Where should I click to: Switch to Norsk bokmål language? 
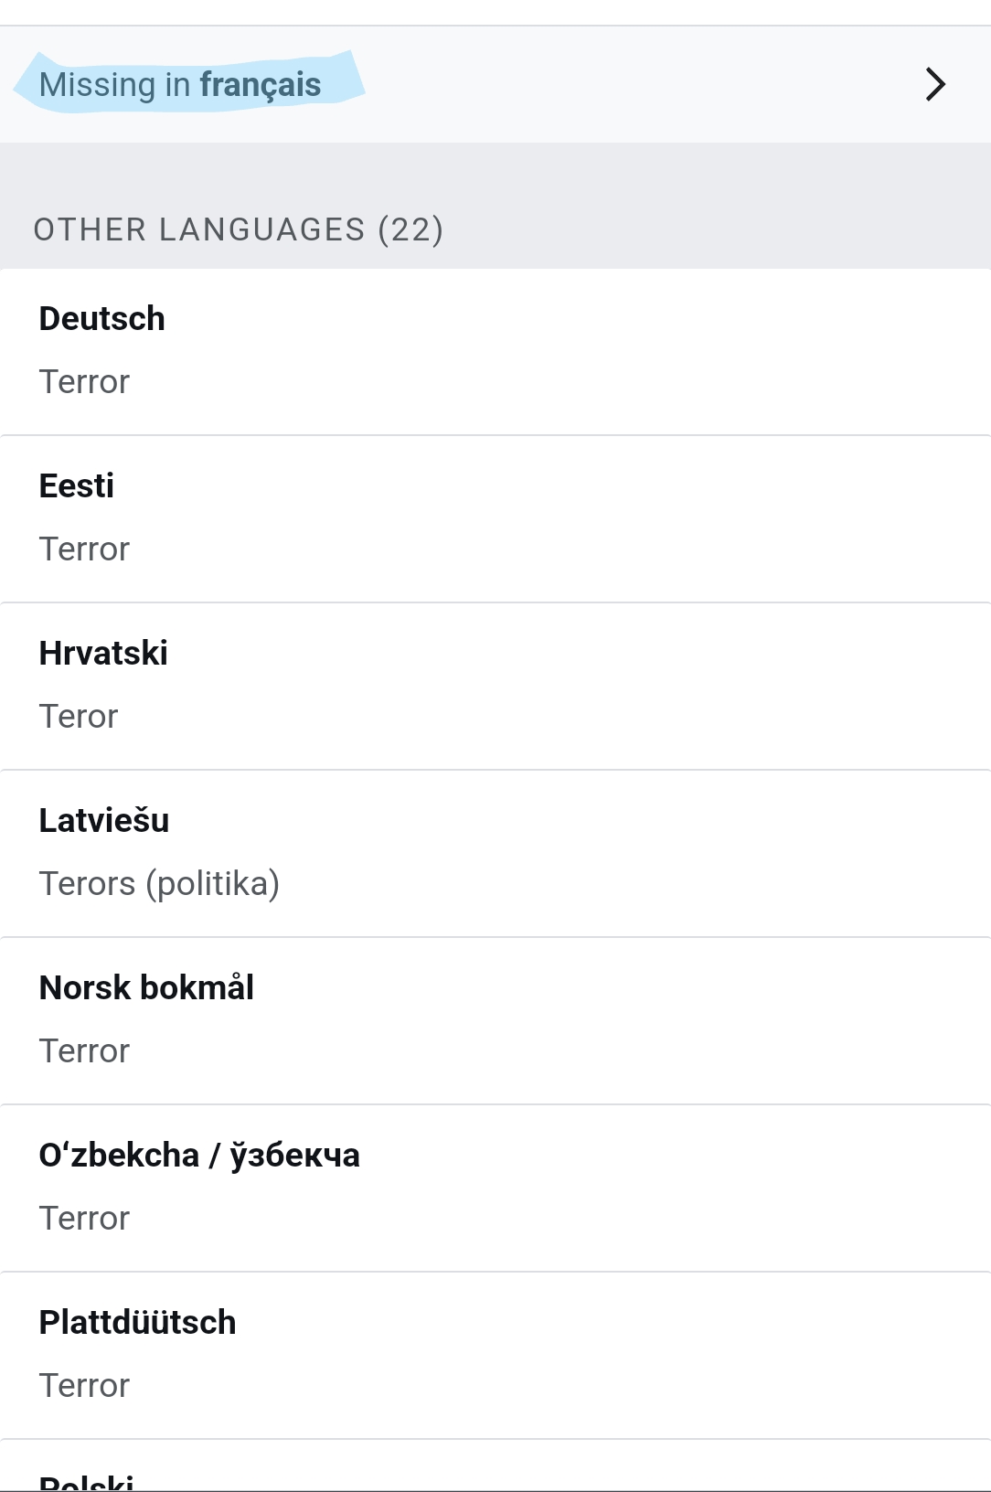[146, 988]
